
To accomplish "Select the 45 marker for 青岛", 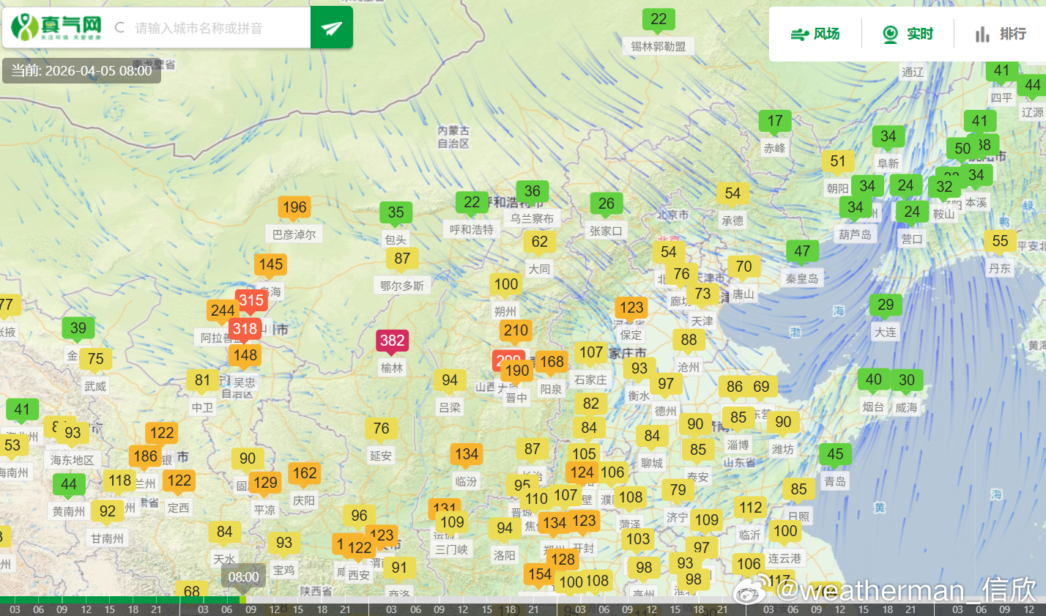I will [x=835, y=455].
